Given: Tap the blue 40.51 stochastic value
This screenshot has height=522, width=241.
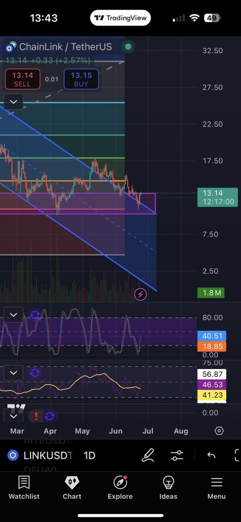Looking at the screenshot, I should tap(212, 336).
